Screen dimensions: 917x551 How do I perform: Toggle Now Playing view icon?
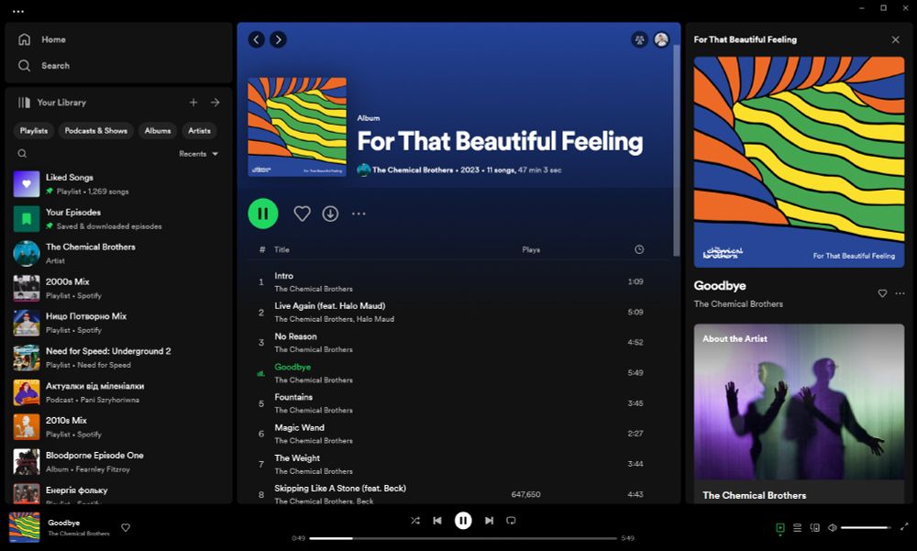pyautogui.click(x=780, y=528)
